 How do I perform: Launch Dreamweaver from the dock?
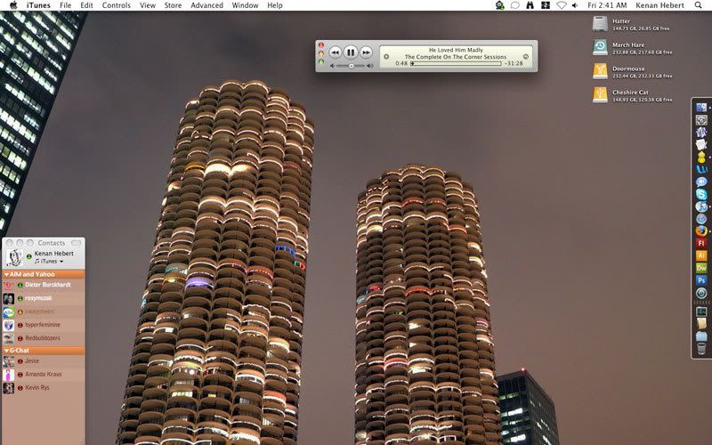701,268
